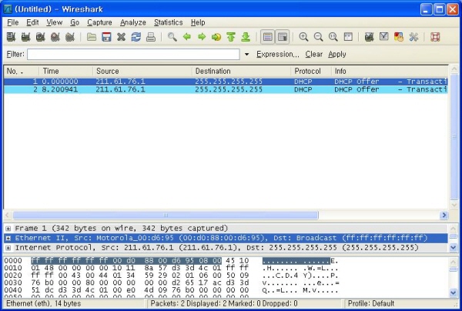Save the capture file with floppy icon

(106, 37)
